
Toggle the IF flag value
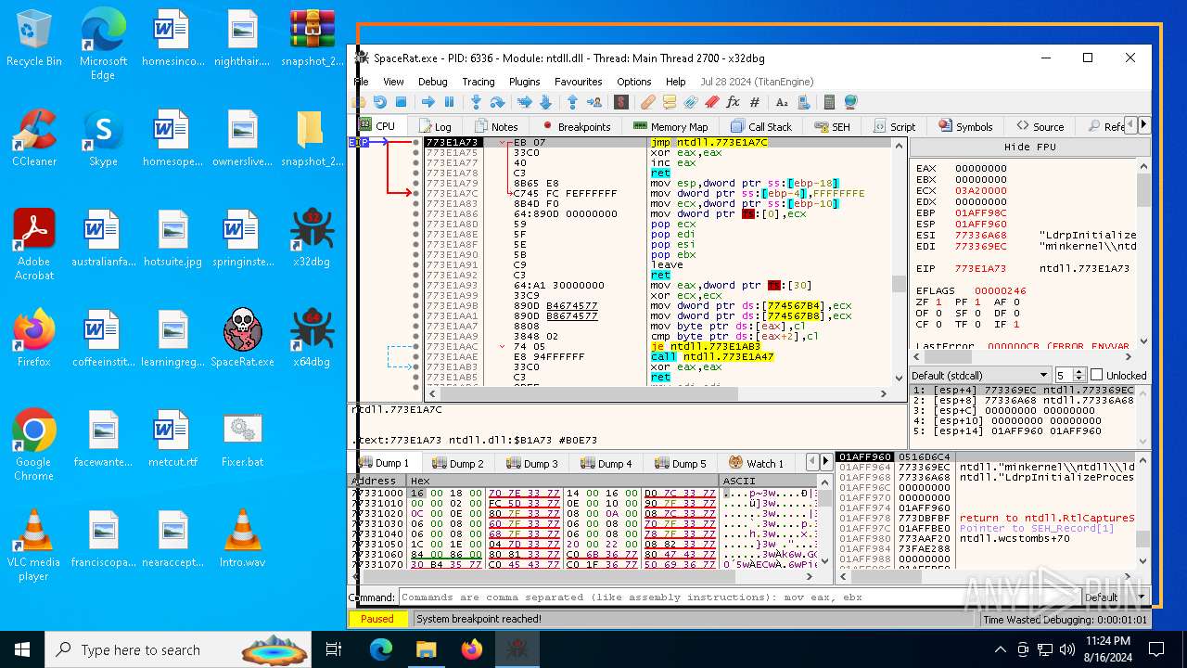[1016, 325]
